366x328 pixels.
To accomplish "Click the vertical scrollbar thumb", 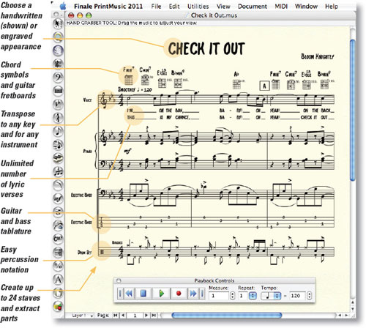I will 353,111.
